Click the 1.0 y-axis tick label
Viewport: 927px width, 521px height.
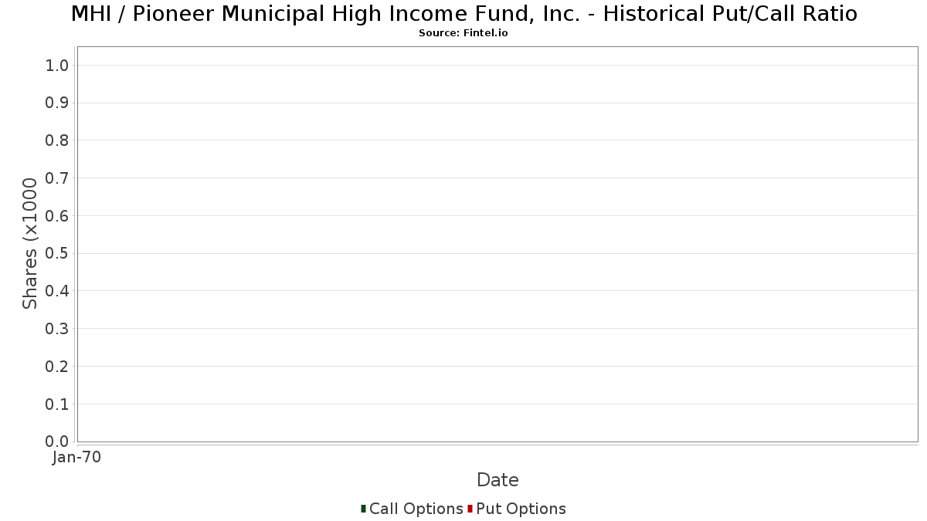click(x=57, y=66)
